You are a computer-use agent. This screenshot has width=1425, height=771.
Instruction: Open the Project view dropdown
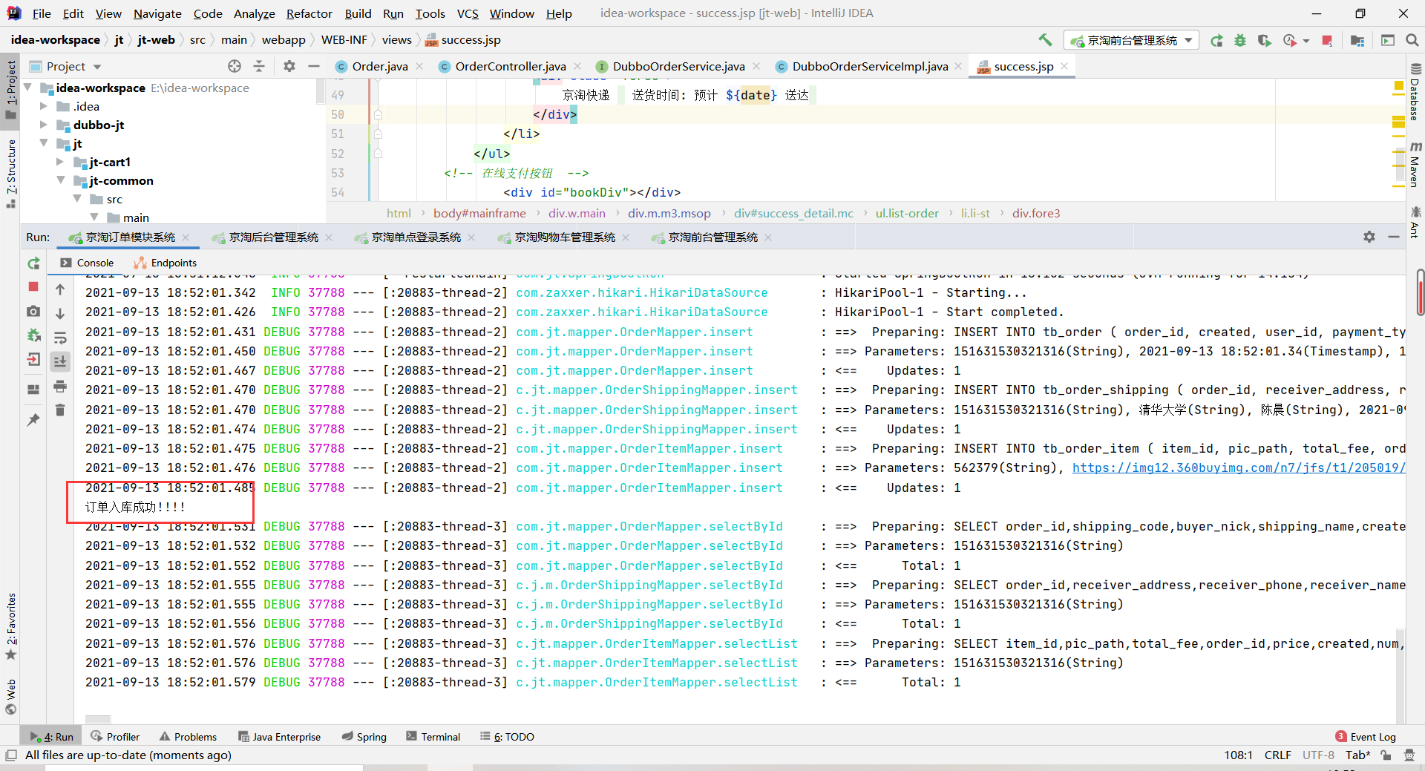point(65,66)
